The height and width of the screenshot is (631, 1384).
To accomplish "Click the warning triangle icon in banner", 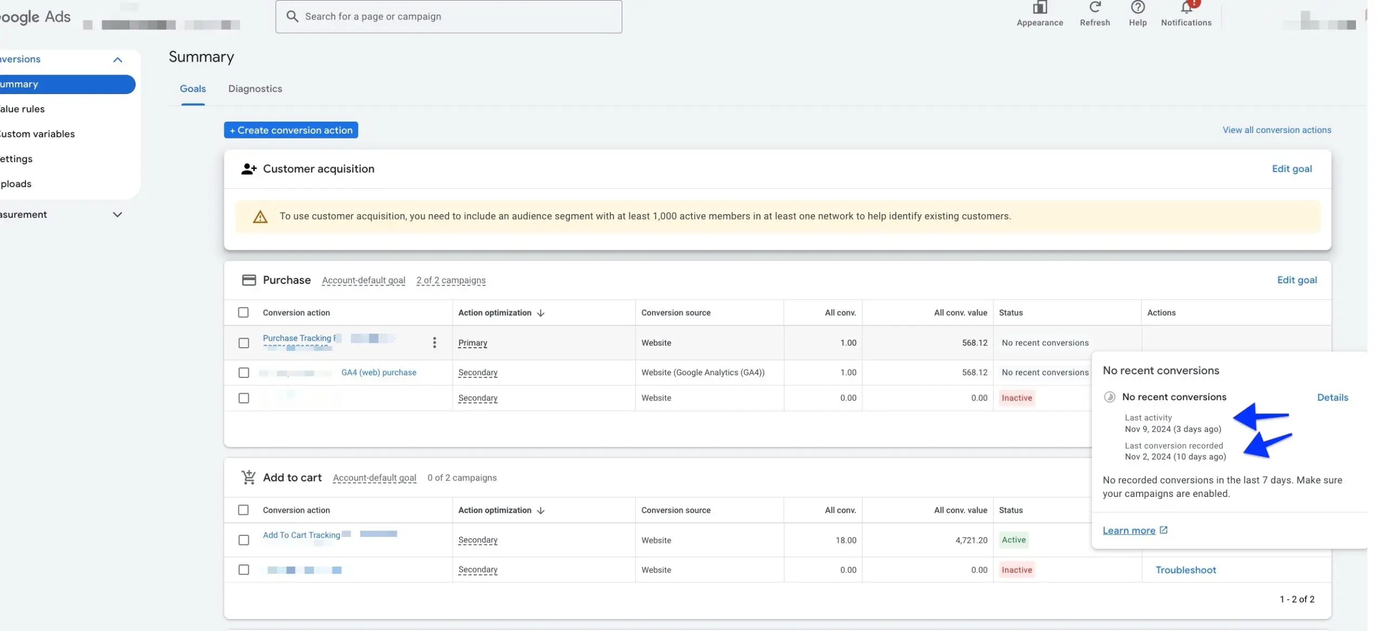I will 260,217.
